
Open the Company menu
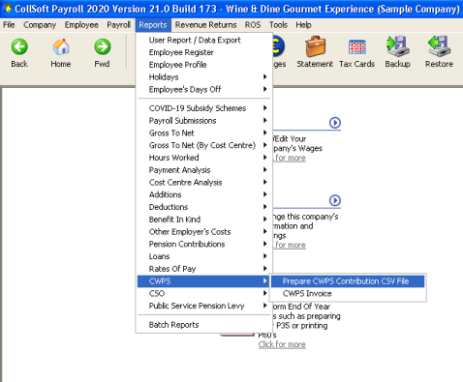[40, 25]
